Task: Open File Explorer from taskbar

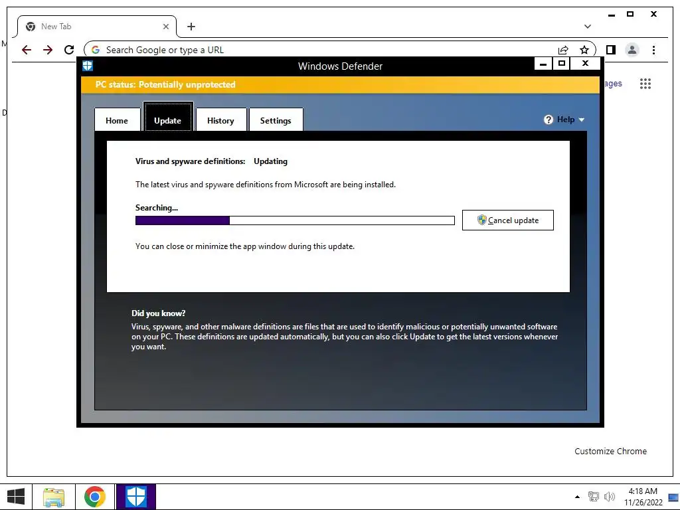Action: tap(54, 497)
